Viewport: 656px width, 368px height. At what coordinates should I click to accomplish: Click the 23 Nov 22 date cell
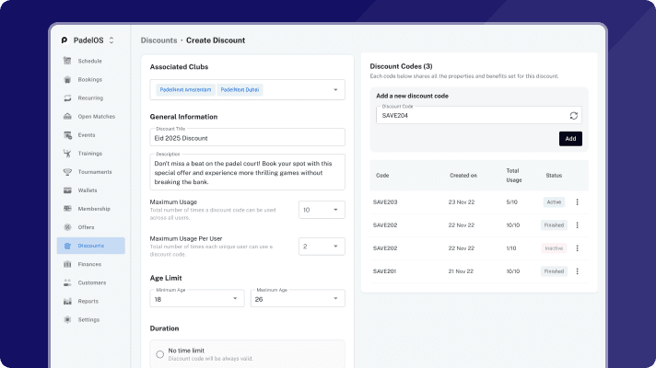[462, 202]
